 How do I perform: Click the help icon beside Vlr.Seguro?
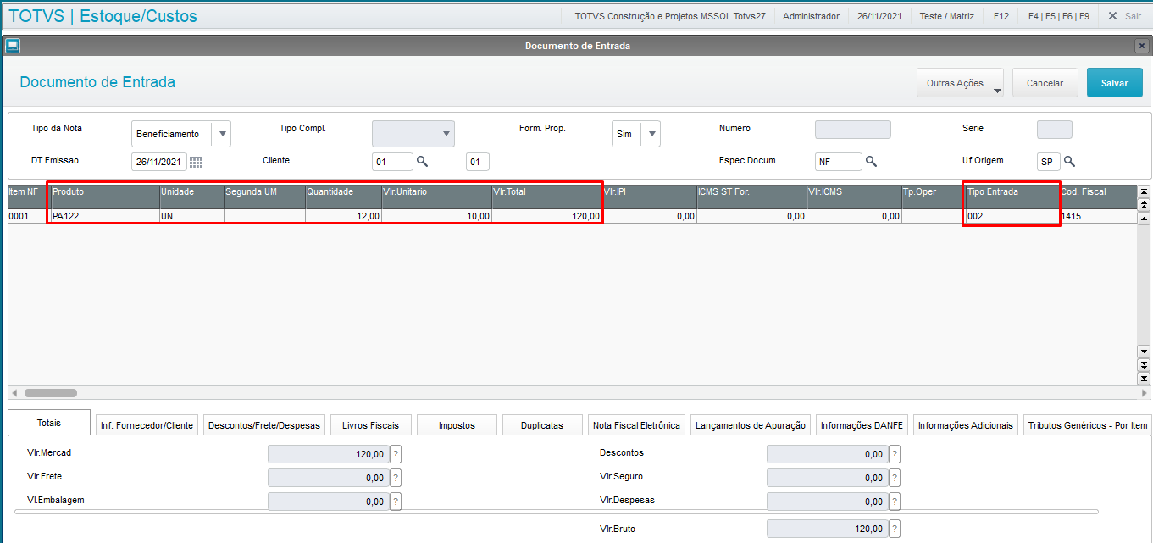click(x=895, y=478)
